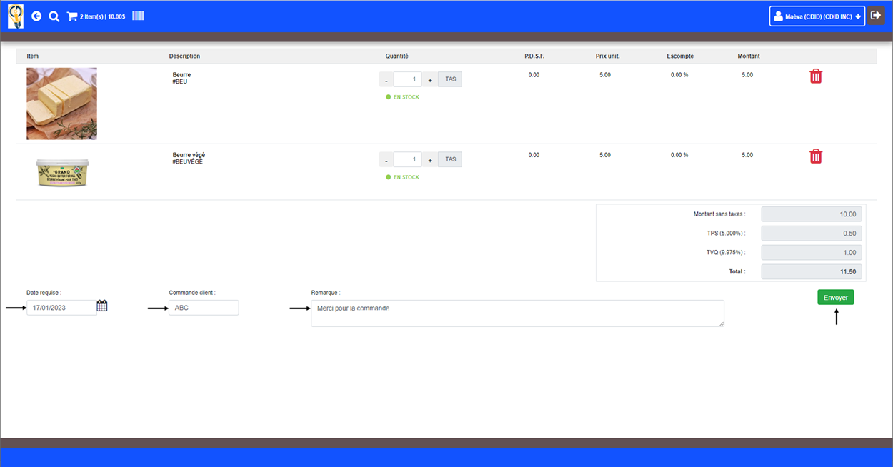Image resolution: width=893 pixels, height=467 pixels.
Task: Open the Beurre product thumbnail image
Action: [61, 104]
